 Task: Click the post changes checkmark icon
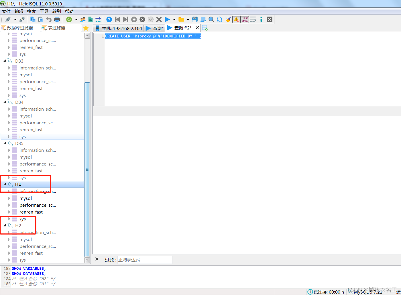pyautogui.click(x=151, y=19)
